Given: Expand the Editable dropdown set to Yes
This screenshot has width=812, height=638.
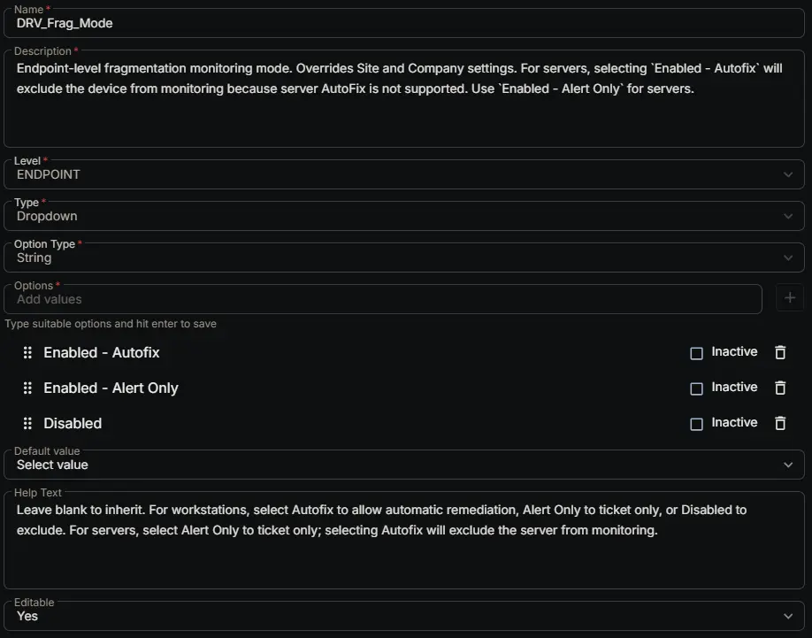Looking at the screenshot, I should pyautogui.click(x=404, y=616).
